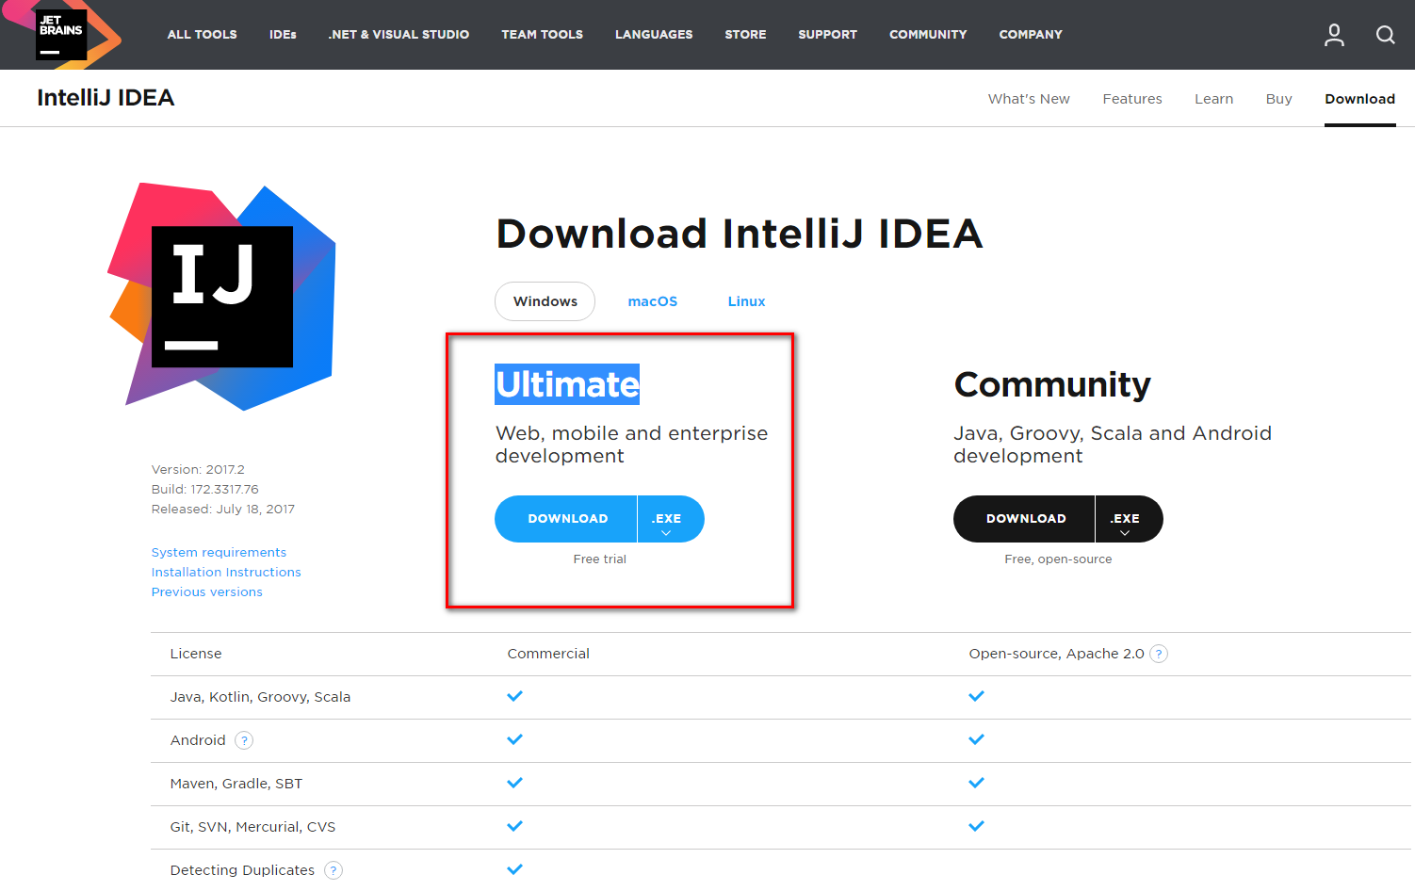
Task: Open the ALL TOOLS menu
Action: tap(202, 35)
